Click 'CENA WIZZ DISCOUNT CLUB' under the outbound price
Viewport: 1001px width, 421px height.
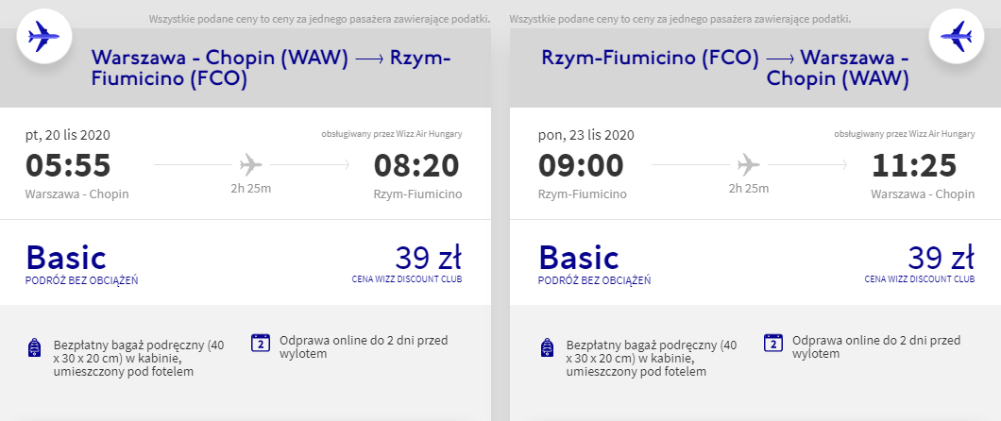(x=407, y=279)
